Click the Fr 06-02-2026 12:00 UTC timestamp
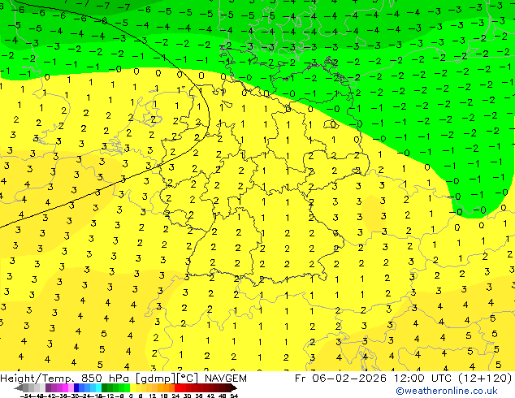Viewport: 515px width, 398px height. click(404, 379)
